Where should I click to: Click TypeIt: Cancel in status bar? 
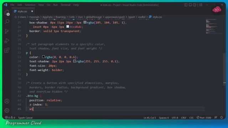(x=25, y=118)
